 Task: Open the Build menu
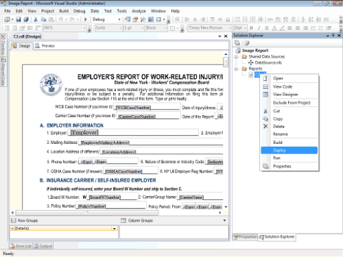64,11
